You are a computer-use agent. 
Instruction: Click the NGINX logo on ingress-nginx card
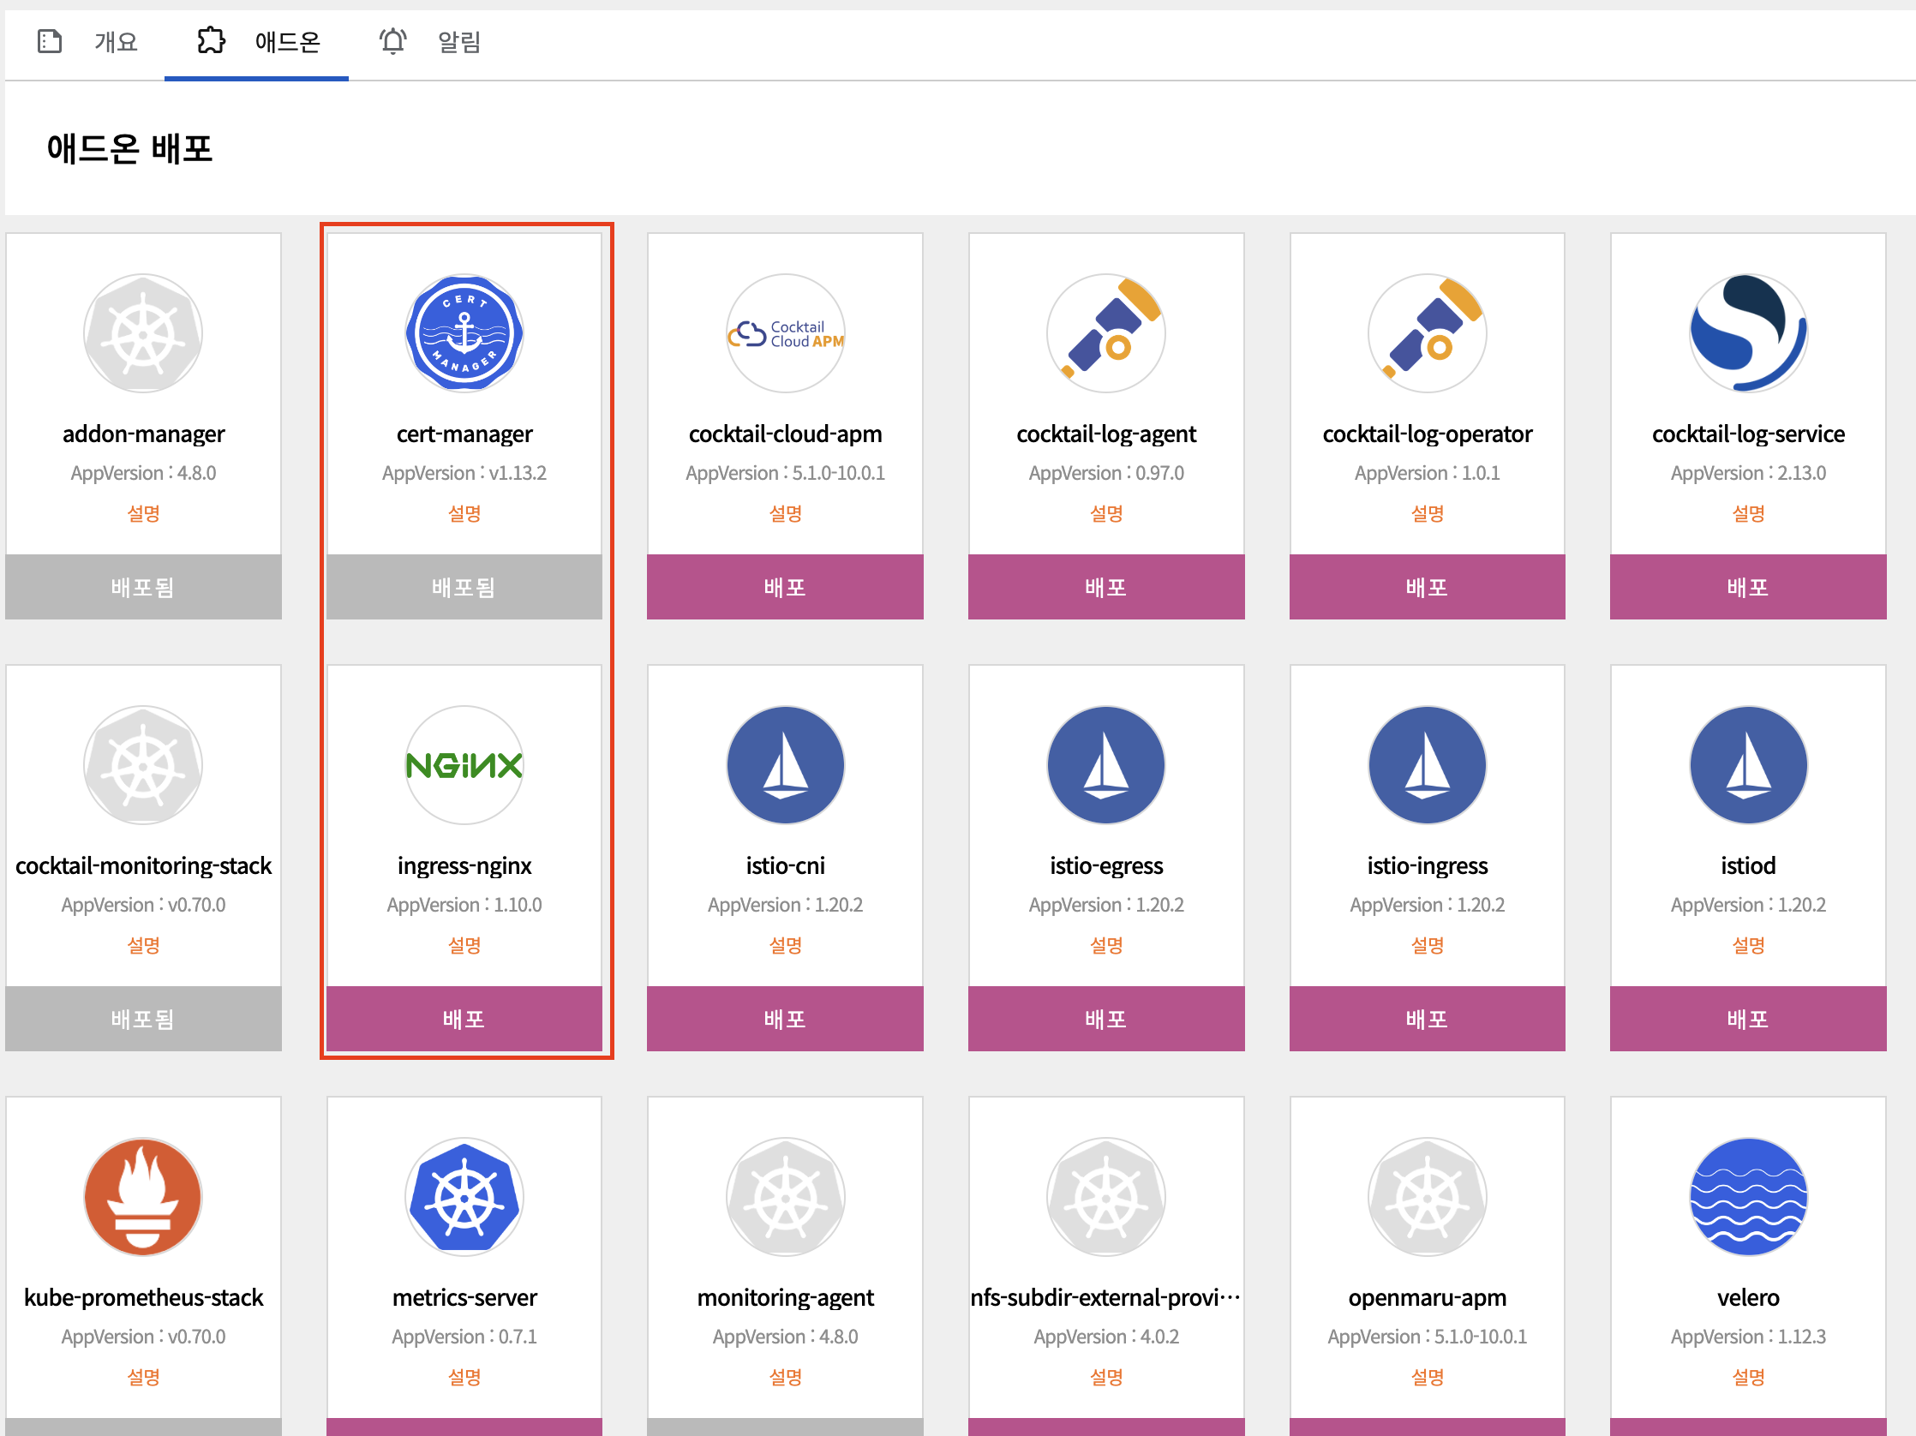[464, 766]
